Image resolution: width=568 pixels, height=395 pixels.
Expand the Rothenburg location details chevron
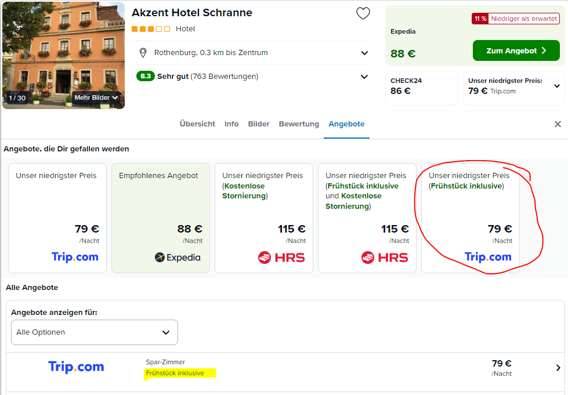click(364, 53)
